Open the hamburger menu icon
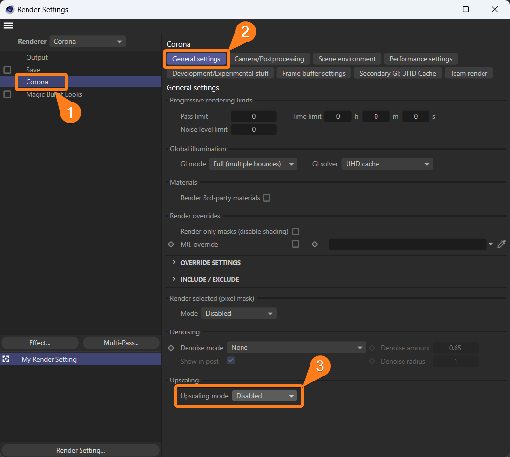Image resolution: width=510 pixels, height=457 pixels. pos(8,25)
